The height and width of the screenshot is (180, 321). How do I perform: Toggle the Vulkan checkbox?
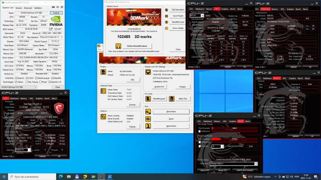[x=16, y=82]
